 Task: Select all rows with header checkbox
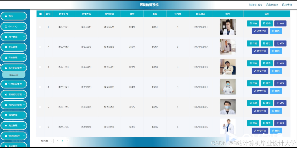[40, 14]
